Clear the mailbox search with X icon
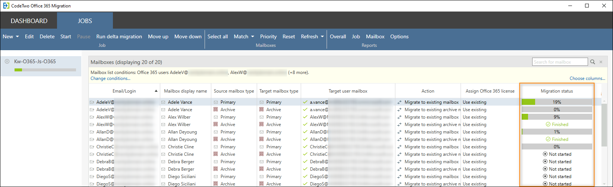This screenshot has height=187, width=613. [601, 62]
